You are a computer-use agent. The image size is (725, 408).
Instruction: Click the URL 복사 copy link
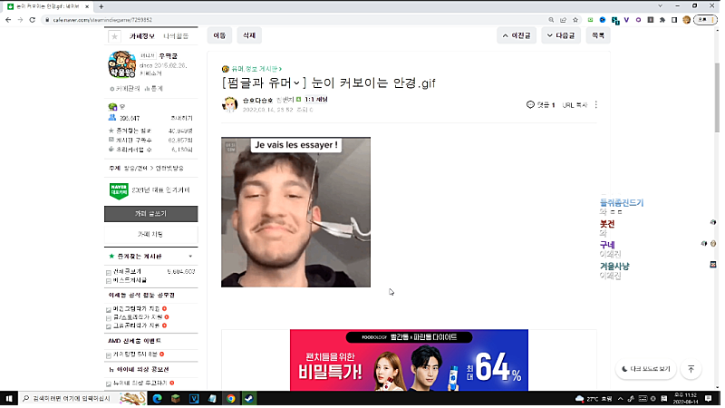(575, 104)
